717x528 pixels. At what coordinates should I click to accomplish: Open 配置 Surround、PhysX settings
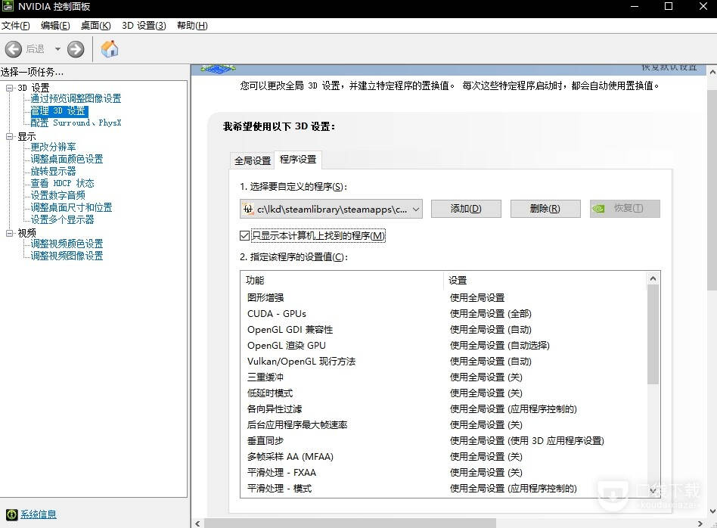(74, 123)
